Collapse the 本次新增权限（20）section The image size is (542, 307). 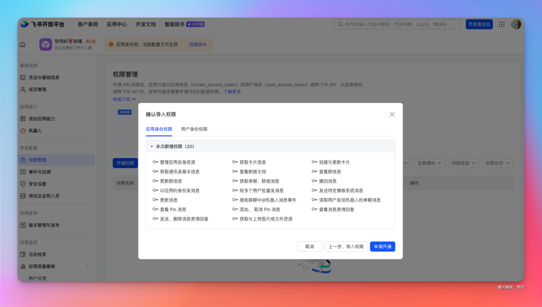(x=151, y=146)
